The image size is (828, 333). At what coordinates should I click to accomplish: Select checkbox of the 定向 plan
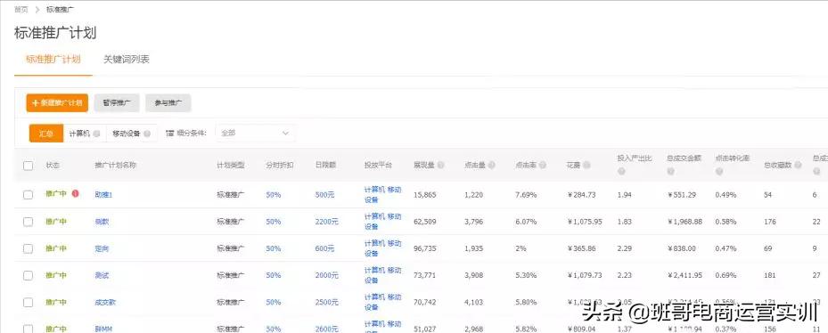(x=28, y=248)
